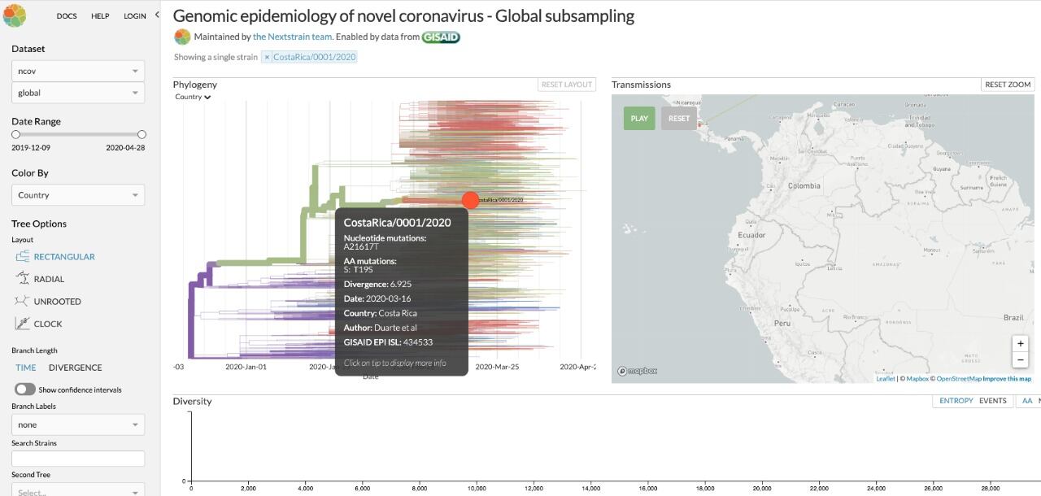Follow the Nextstrain team link
This screenshot has height=496, width=1041.
tap(293, 37)
